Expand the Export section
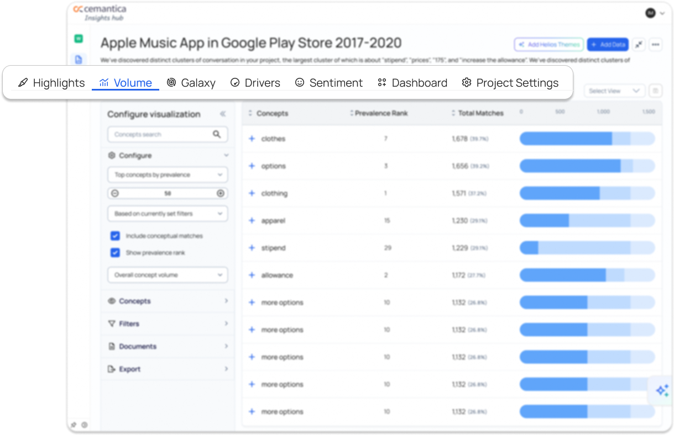 168,369
